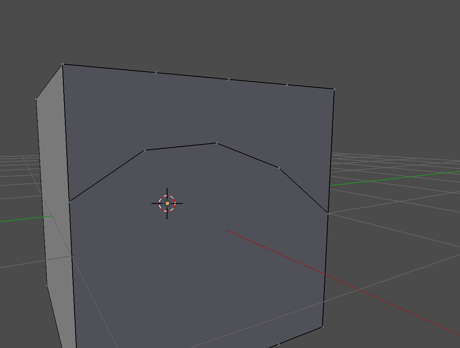
Task: Select the rear top-left corner vertex of the cube
Action: (x=36, y=99)
